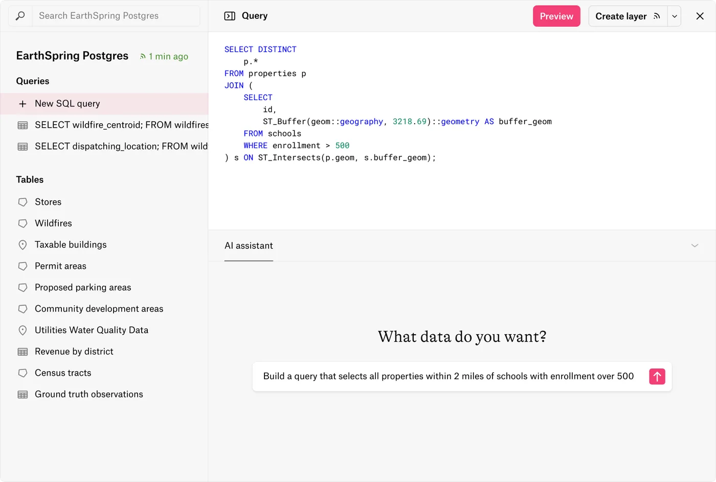Collapse the AI assistant panel chevron
This screenshot has height=482, width=716.
pos(695,246)
